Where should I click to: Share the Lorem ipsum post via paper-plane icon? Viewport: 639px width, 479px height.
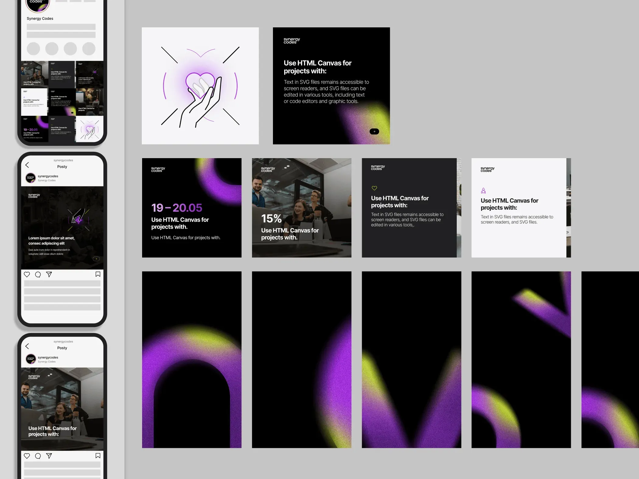(x=49, y=274)
